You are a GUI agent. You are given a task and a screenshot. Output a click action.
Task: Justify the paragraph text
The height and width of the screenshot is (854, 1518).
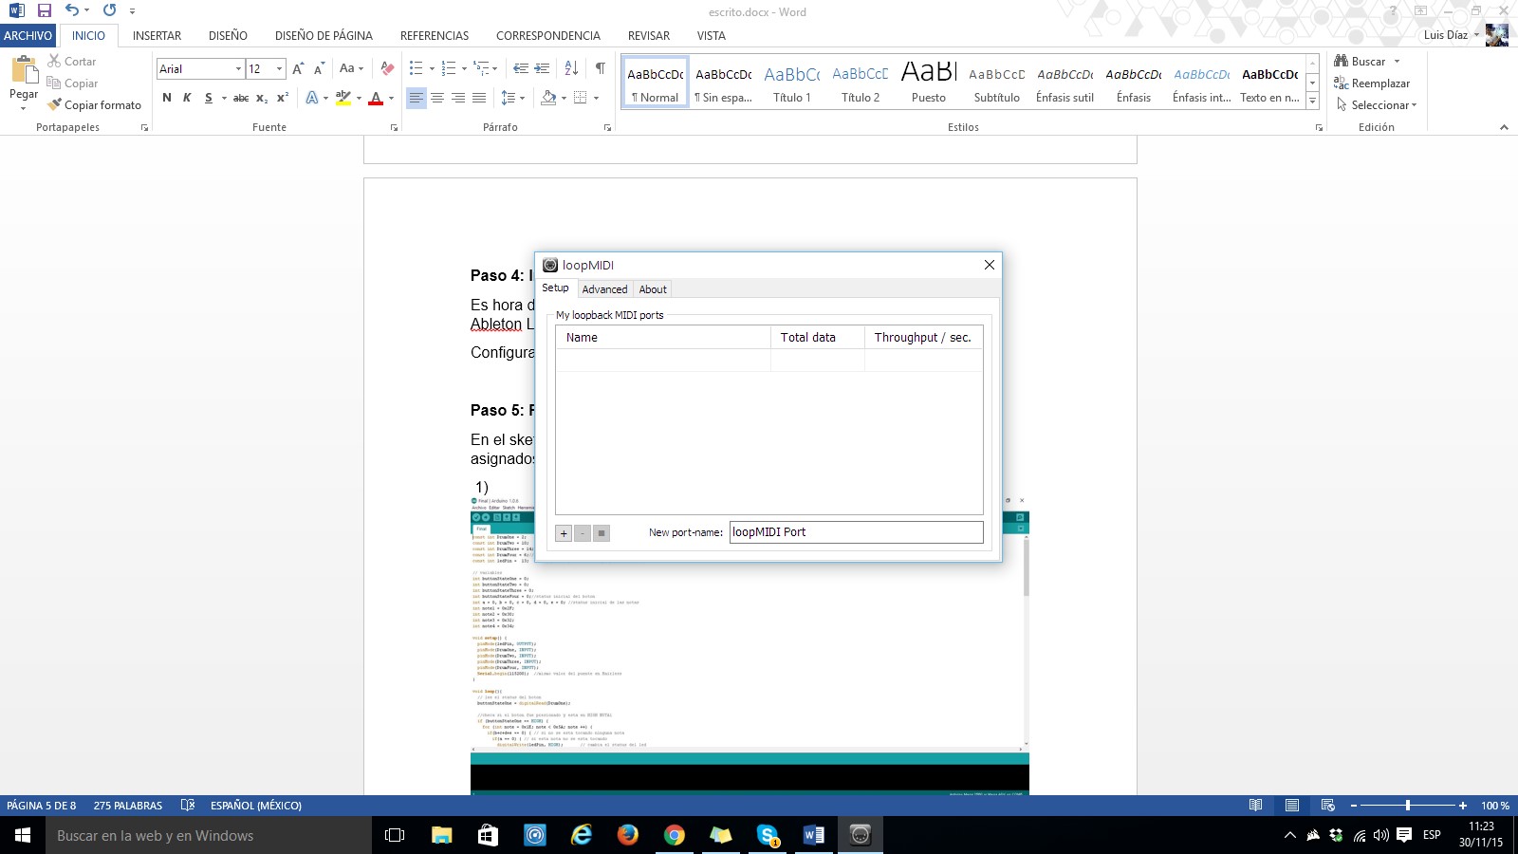click(x=479, y=98)
